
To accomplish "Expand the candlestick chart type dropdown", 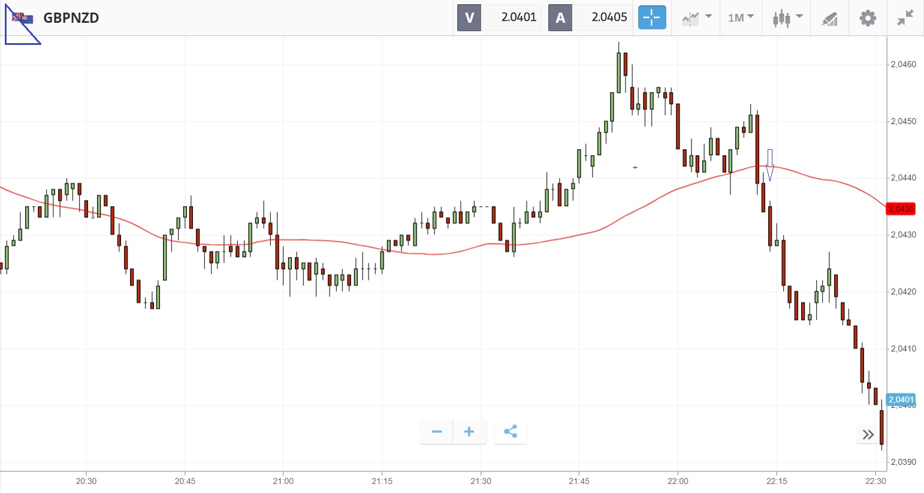I will click(x=787, y=18).
